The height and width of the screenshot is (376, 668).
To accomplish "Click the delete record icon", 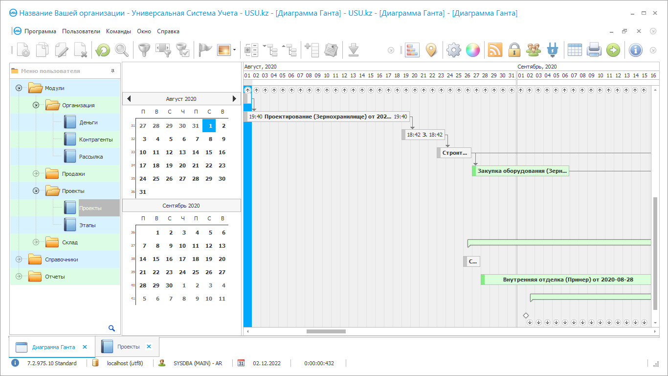I will (80, 49).
